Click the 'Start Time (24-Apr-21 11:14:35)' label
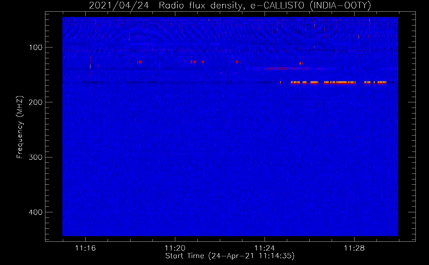 (x=230, y=256)
